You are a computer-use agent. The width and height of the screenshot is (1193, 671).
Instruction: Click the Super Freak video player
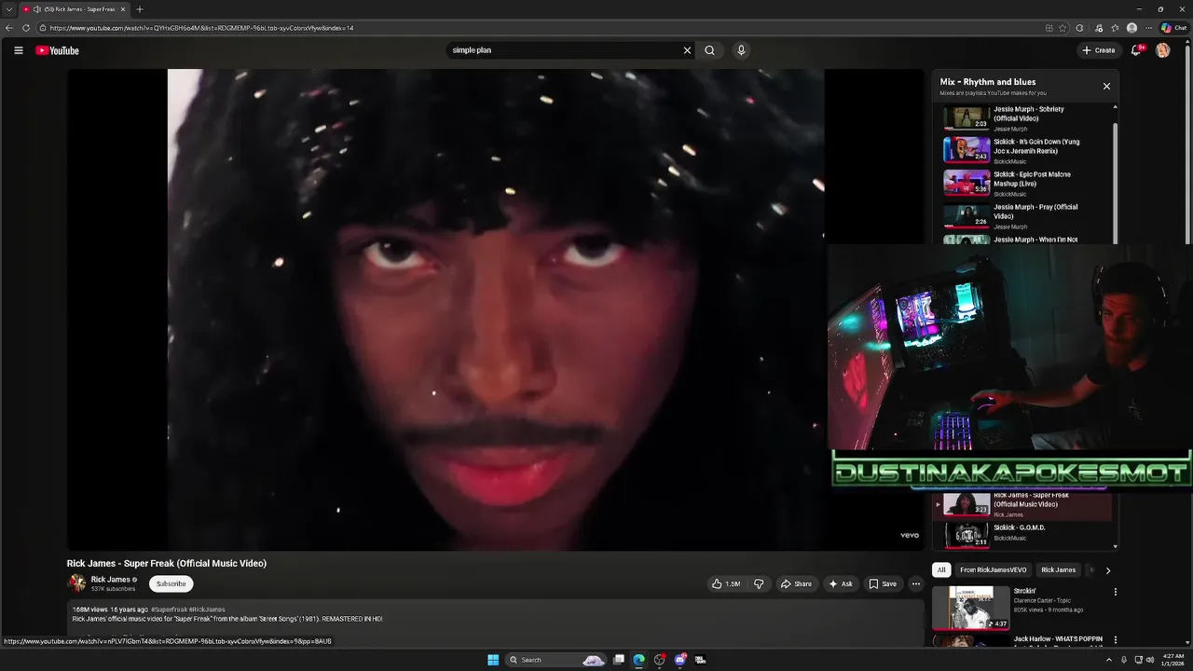pyautogui.click(x=495, y=309)
